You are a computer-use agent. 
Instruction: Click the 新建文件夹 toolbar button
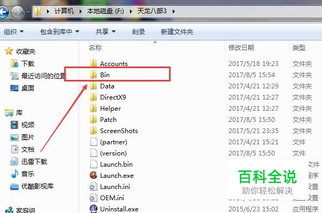[x=177, y=31]
